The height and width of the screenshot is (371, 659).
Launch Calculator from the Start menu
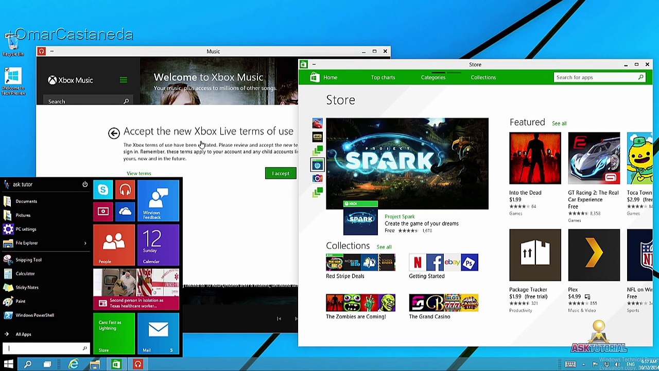point(45,274)
